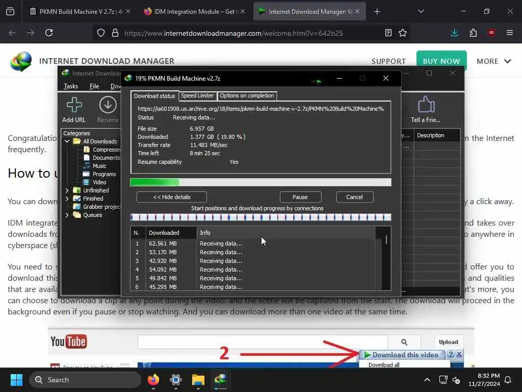
Task: Open Firefox hamburger application menu
Action: [510, 33]
